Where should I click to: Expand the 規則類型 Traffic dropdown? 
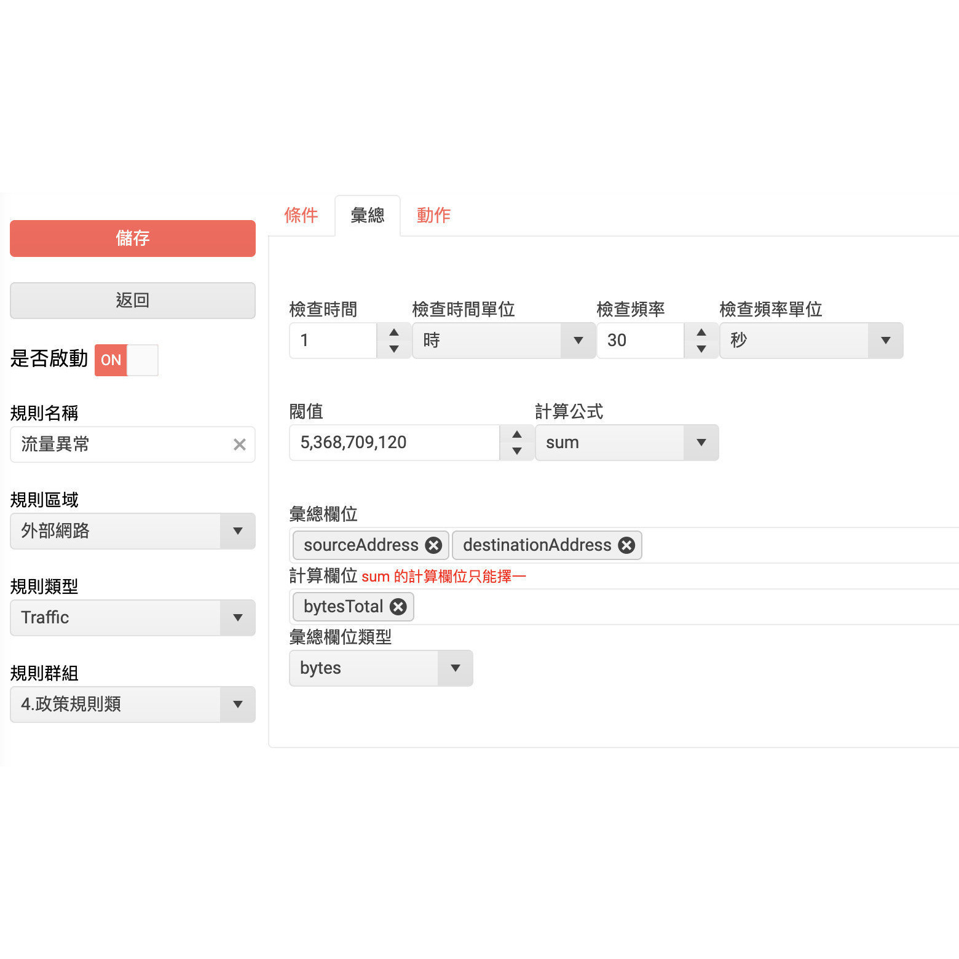(x=238, y=618)
